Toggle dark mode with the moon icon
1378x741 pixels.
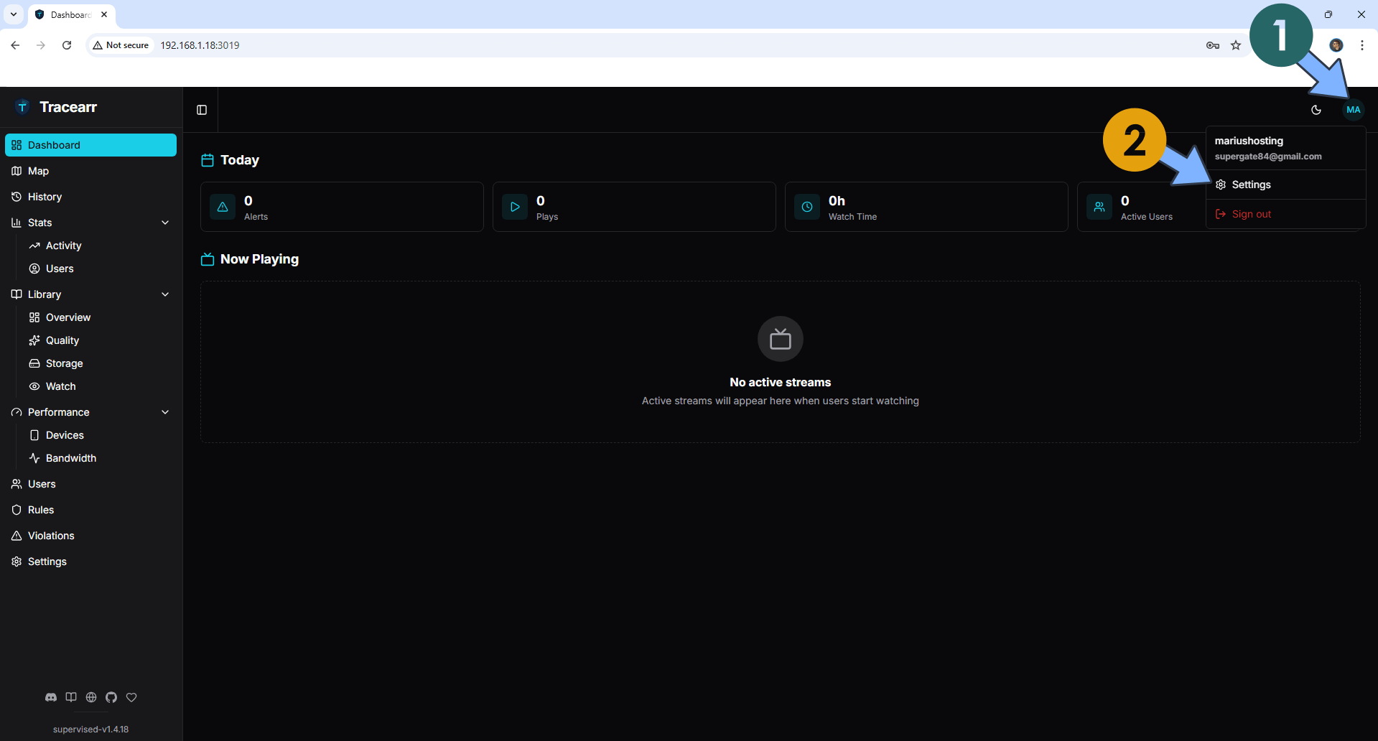pyautogui.click(x=1316, y=109)
